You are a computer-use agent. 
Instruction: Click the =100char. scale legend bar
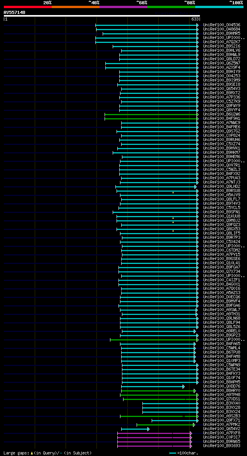[x=173, y=453]
